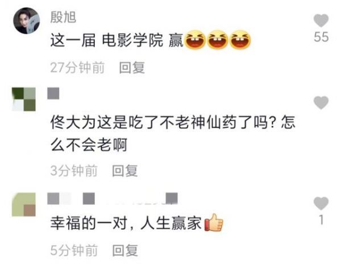Image resolution: width=341 pixels, height=264 pixels.
Task: Open 殷旭's profile avatar
Action: point(27,20)
